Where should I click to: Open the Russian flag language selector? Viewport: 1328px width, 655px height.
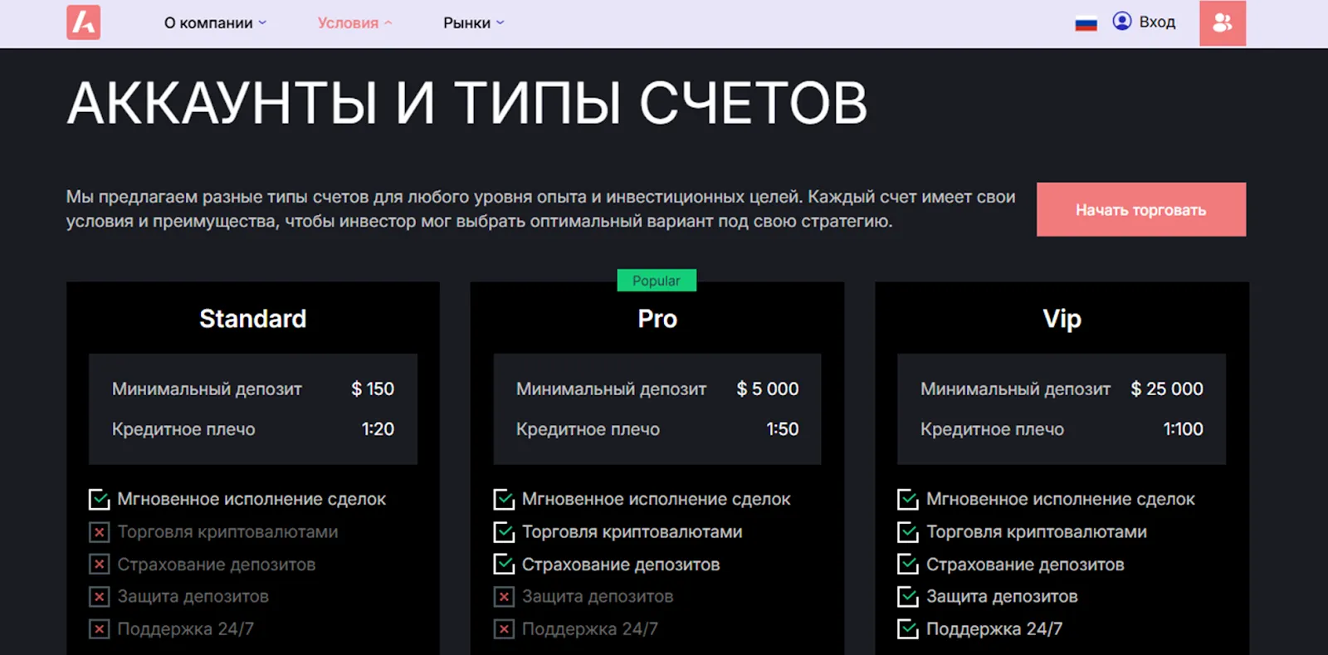[x=1086, y=24]
